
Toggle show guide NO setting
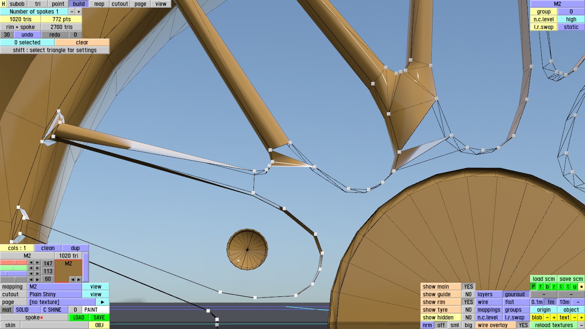[x=469, y=294]
